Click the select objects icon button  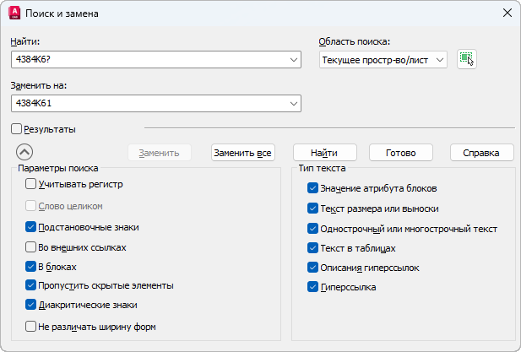tap(466, 59)
